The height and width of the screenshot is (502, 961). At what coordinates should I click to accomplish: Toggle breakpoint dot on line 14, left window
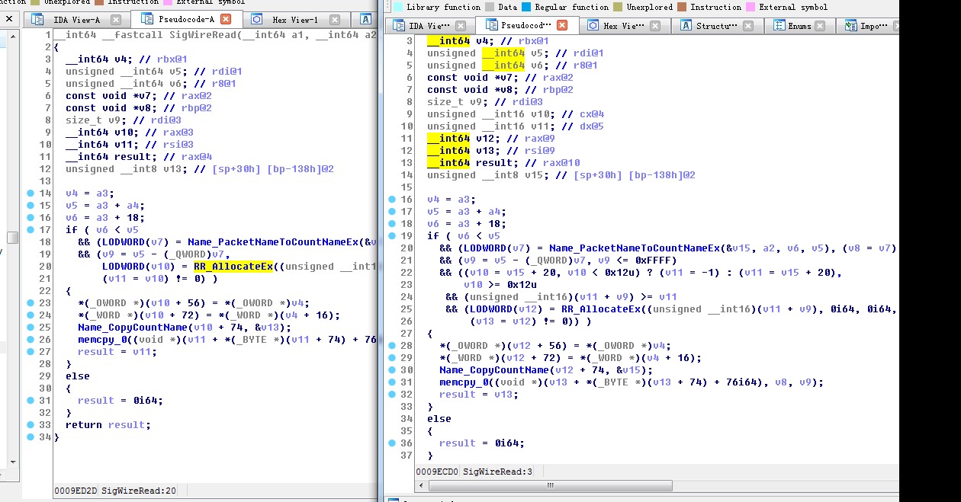31,193
